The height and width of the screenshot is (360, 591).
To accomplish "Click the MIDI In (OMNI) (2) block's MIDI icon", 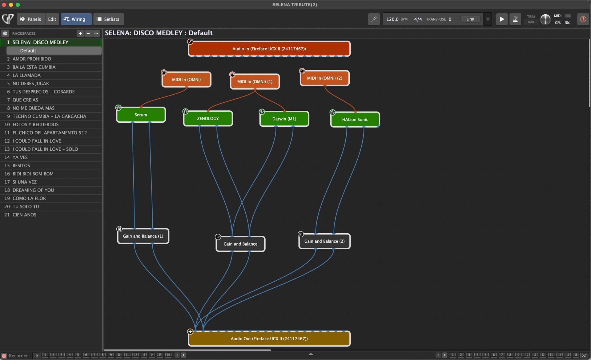I will tap(302, 71).
